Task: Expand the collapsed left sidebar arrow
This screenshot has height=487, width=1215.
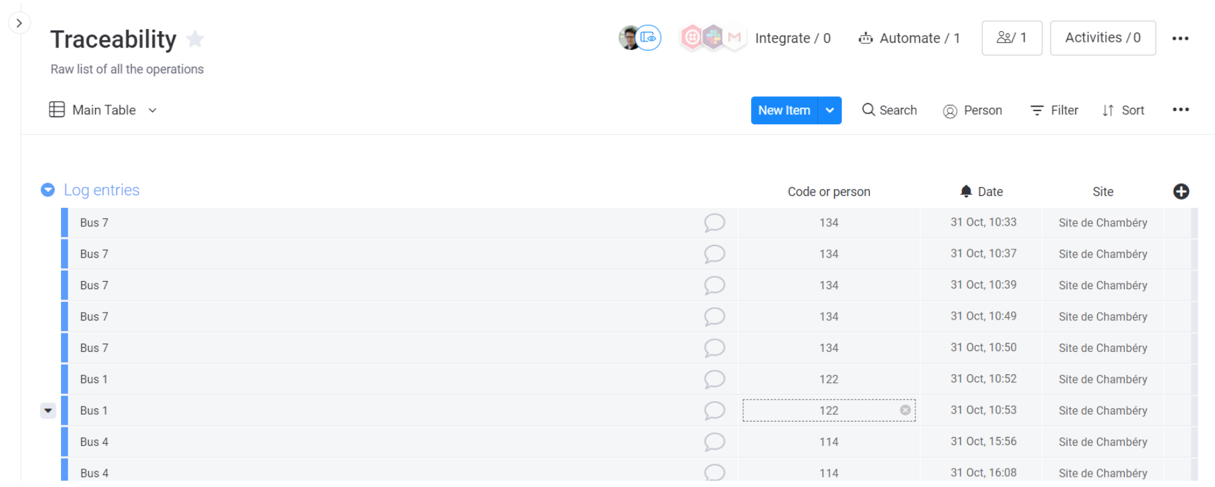Action: tap(19, 23)
